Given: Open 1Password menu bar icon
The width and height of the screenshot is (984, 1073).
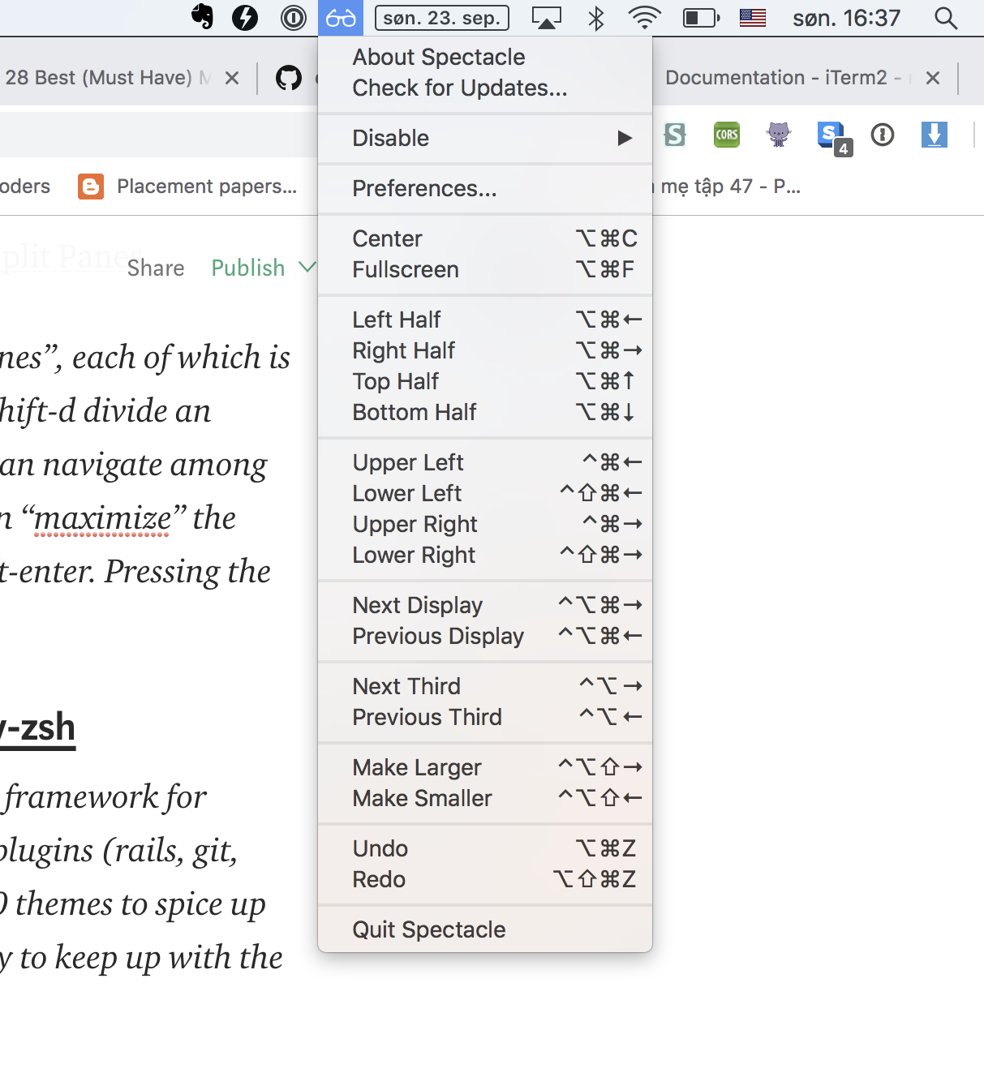Looking at the screenshot, I should coord(293,17).
